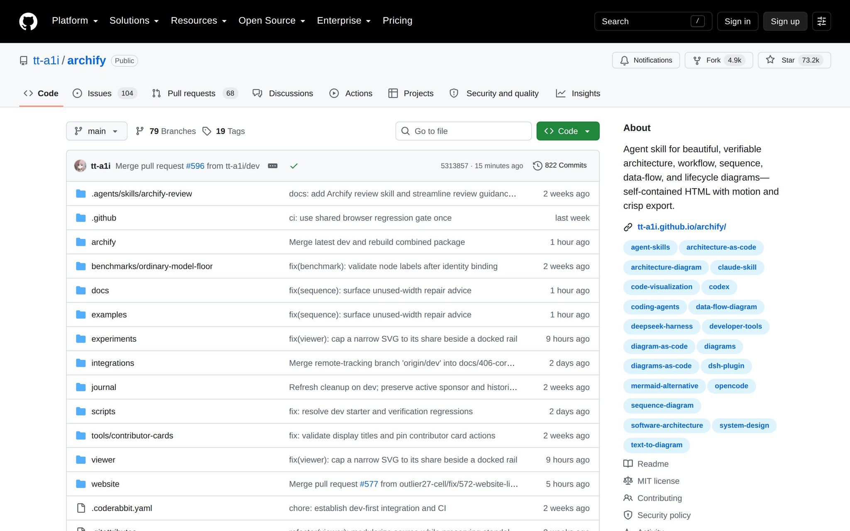Open benchmarks/ordinary-model-floor folder

[152, 266]
